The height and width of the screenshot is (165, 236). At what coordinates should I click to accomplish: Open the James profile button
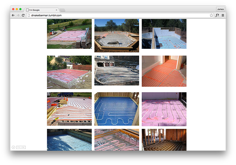[x=221, y=9]
